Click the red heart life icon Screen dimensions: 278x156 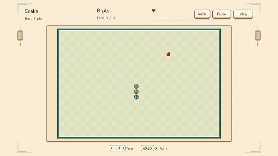[x=154, y=10]
